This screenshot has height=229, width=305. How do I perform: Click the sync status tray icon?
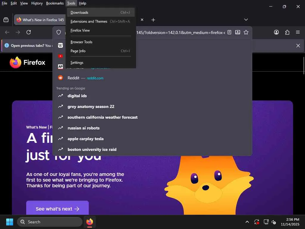(x=256, y=222)
